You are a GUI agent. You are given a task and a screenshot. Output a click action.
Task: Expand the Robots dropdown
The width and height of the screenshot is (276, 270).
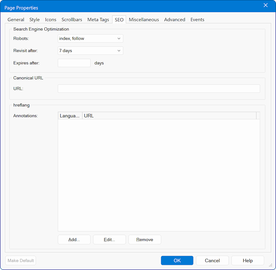pos(90,39)
